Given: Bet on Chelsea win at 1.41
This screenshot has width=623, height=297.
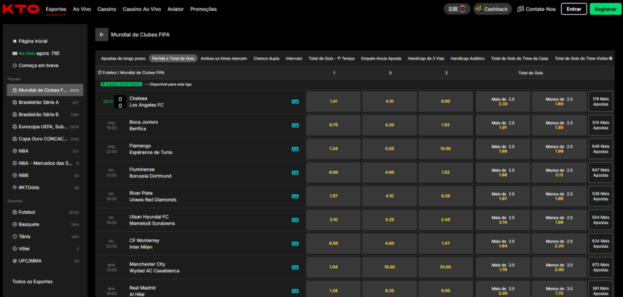Looking at the screenshot, I should [x=333, y=101].
